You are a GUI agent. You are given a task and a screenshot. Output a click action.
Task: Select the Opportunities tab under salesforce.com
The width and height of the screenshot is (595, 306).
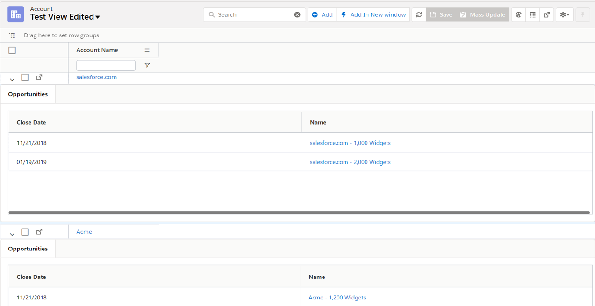click(x=28, y=94)
